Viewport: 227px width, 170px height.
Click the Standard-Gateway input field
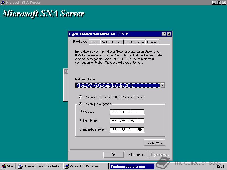tap(127, 130)
